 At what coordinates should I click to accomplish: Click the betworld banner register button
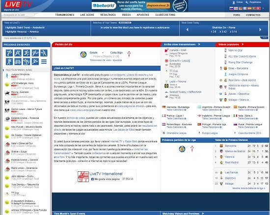(158, 5)
